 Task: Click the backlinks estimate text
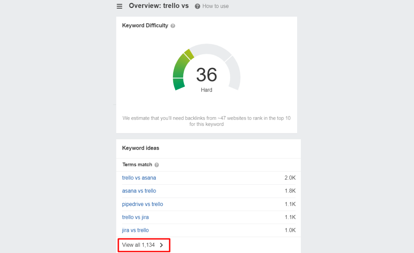[x=207, y=121]
